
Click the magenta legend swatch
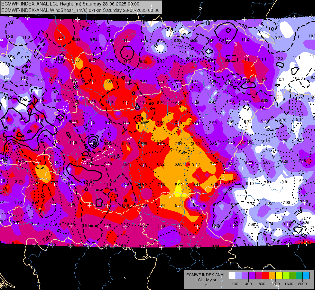click(x=259, y=276)
